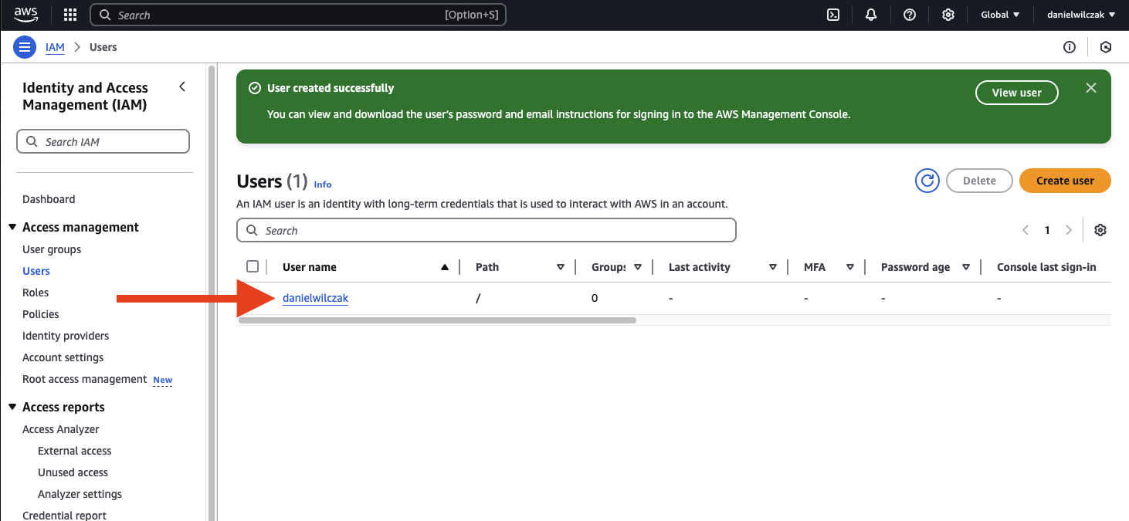Open the AWS services grid menu
The width and height of the screenshot is (1129, 521).
[70, 15]
